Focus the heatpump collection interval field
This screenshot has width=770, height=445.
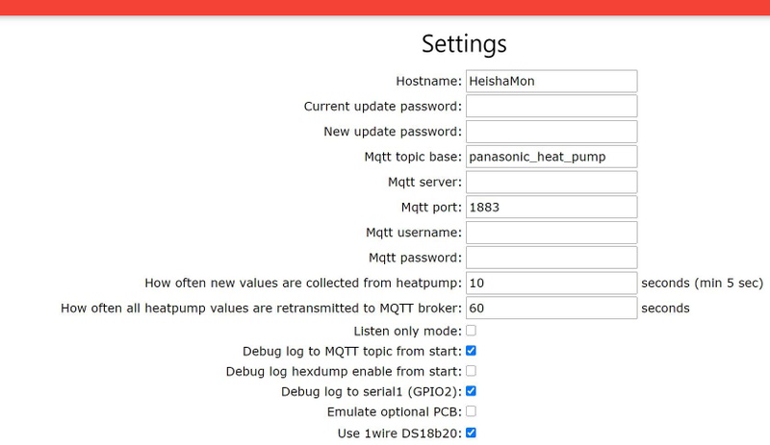(552, 283)
